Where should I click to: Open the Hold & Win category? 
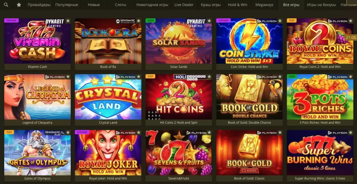coord(237,5)
